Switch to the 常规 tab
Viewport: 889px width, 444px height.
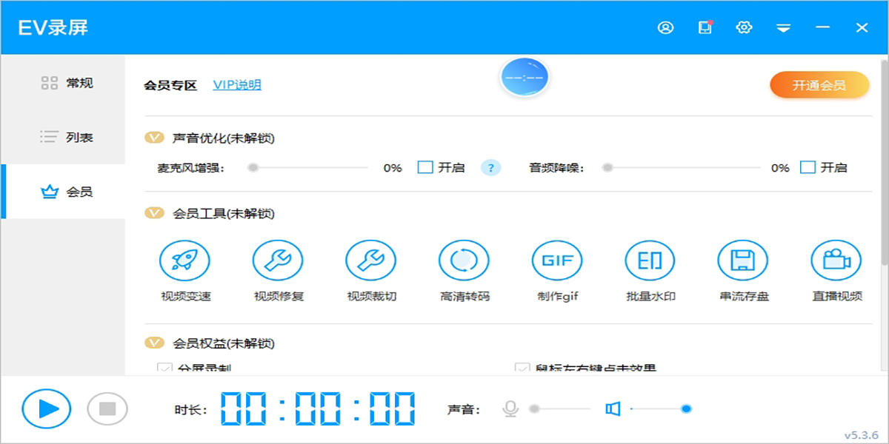tap(65, 83)
